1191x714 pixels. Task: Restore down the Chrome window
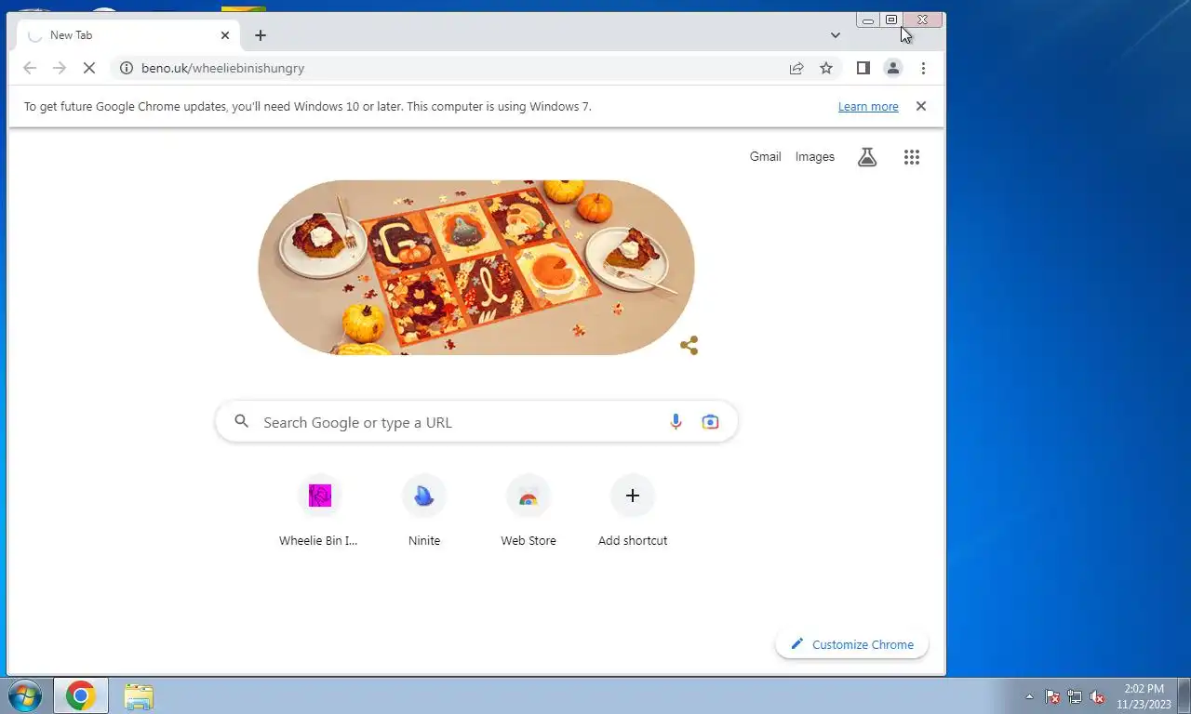tap(891, 20)
